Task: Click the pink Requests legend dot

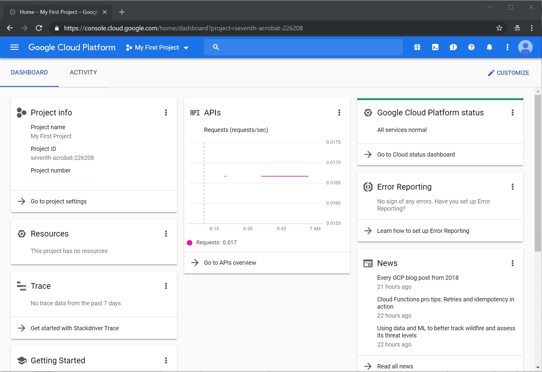Action: click(x=190, y=243)
